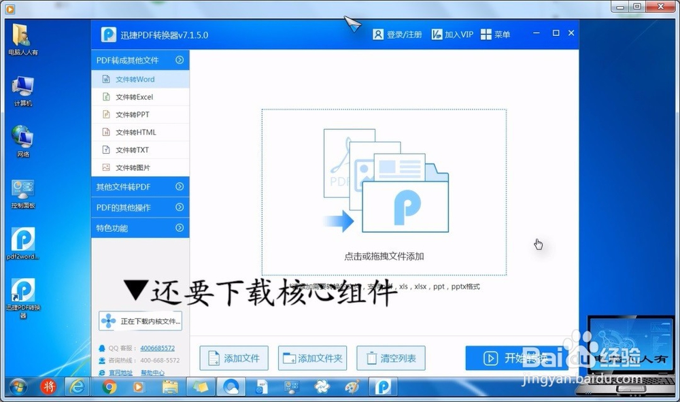The width and height of the screenshot is (680, 402).
Task: Expand the PDF的其他操作 section arrow
Action: pyautogui.click(x=180, y=207)
